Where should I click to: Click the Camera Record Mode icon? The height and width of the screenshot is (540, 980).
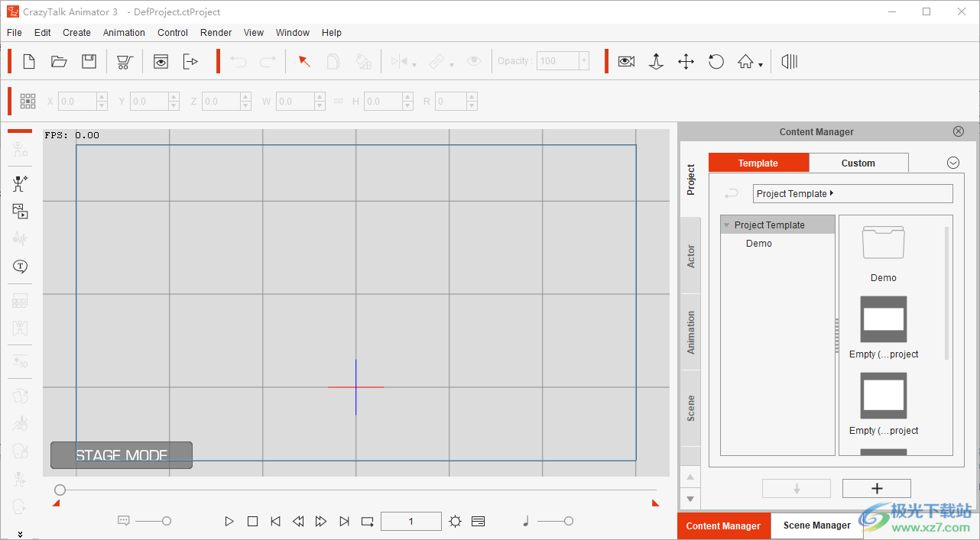[626, 62]
